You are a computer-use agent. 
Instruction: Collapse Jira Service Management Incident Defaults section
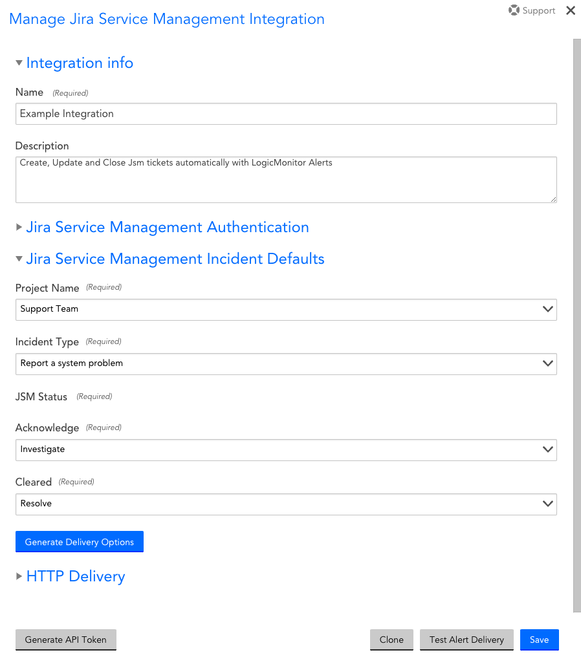pos(19,259)
